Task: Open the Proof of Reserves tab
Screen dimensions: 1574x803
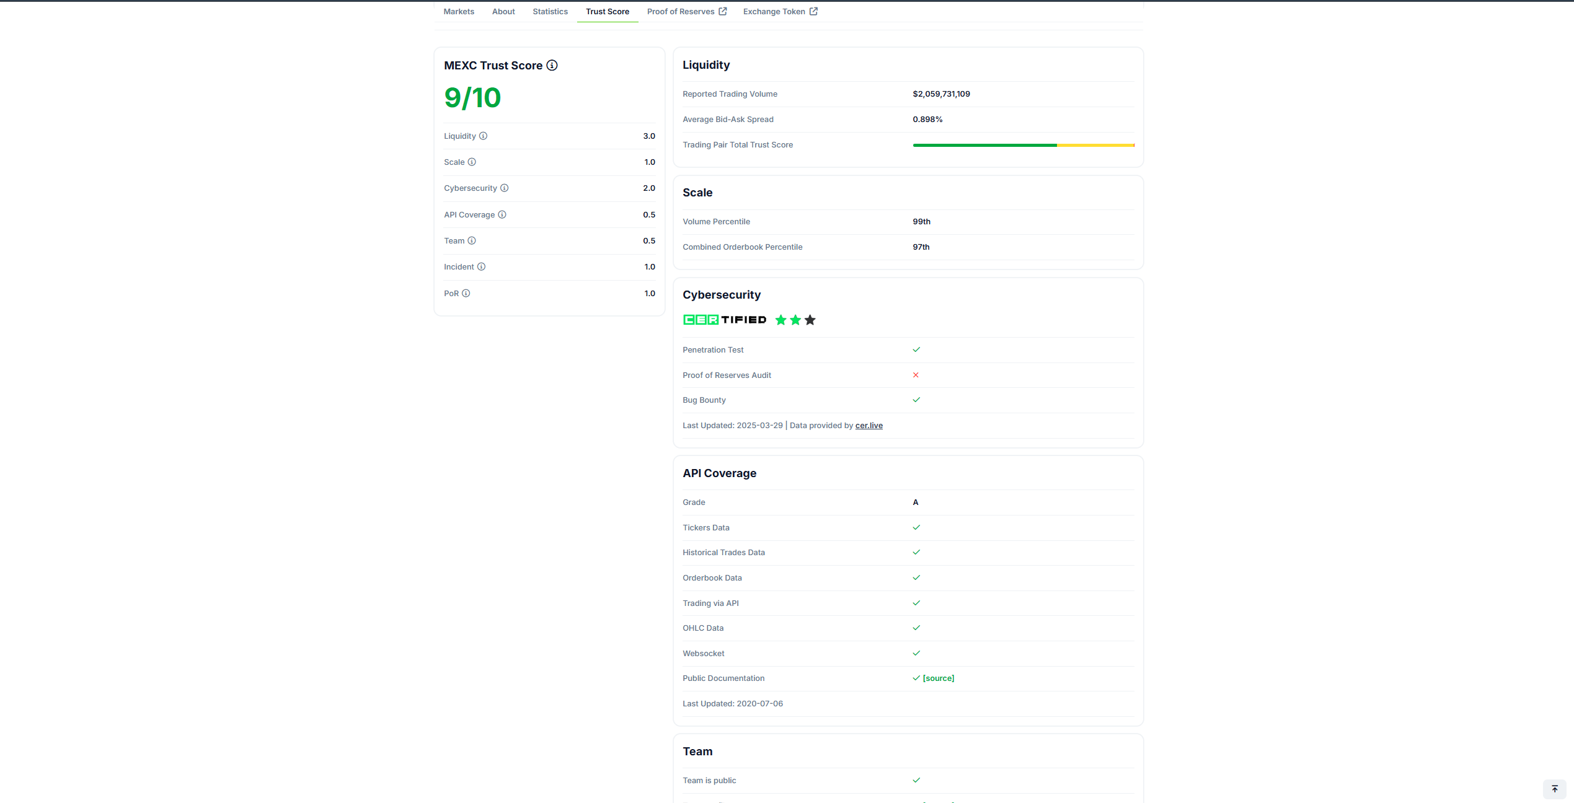Action: click(x=687, y=11)
